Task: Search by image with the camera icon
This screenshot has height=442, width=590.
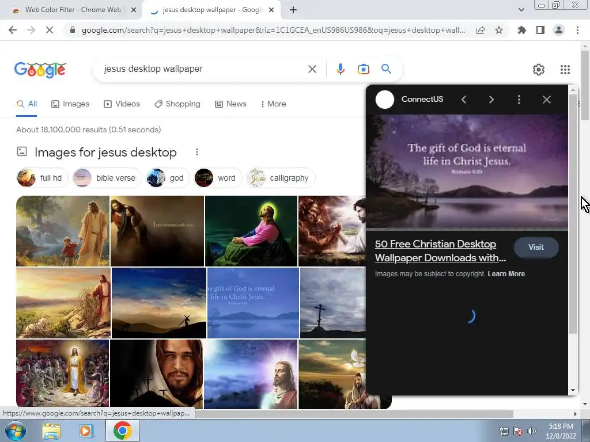Action: [x=364, y=69]
